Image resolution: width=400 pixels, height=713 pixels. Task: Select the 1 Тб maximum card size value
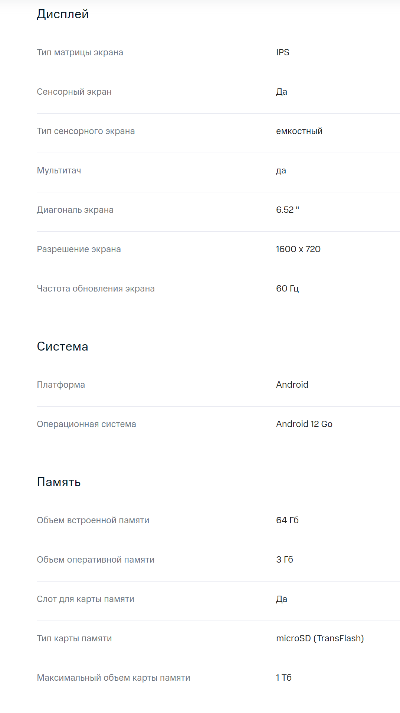[x=283, y=678]
